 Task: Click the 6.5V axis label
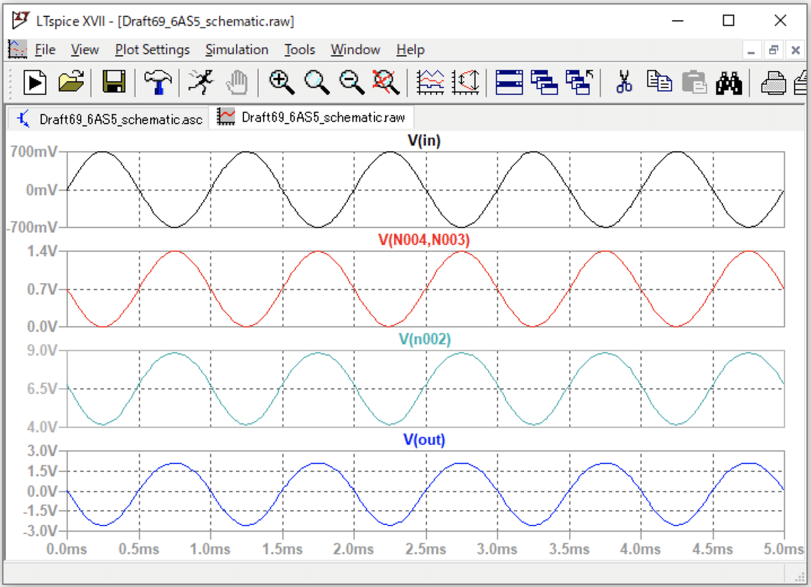pos(43,389)
